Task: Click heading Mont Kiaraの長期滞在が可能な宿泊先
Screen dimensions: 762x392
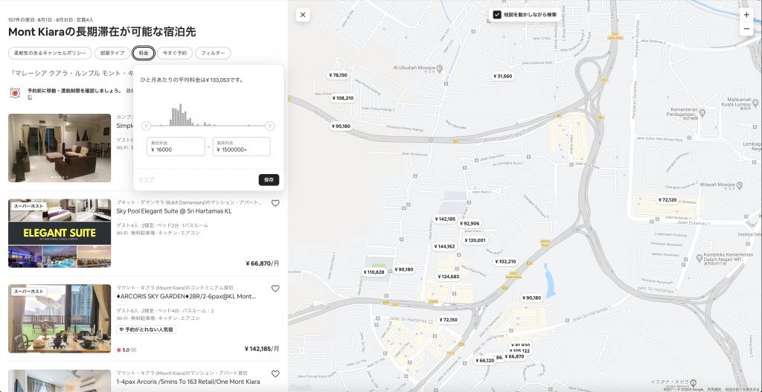Action: (x=102, y=33)
